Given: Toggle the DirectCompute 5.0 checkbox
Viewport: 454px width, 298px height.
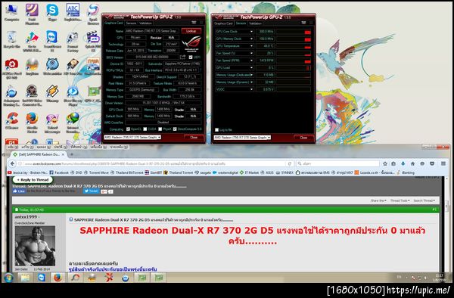Looking at the screenshot, I should point(175,129).
